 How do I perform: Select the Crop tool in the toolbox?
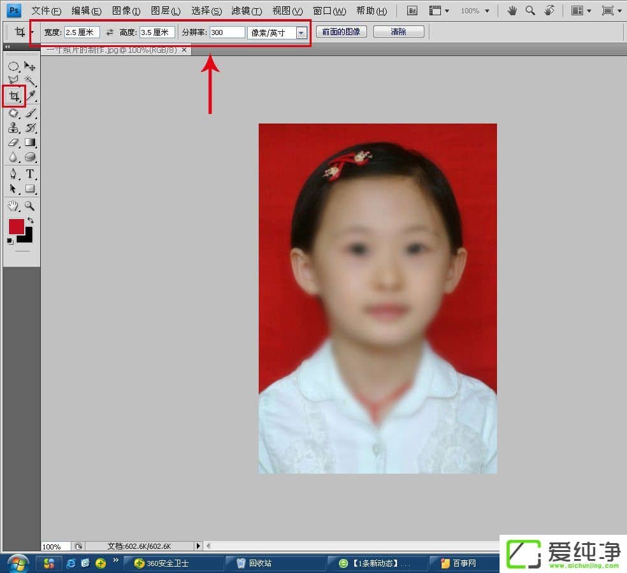(x=13, y=96)
